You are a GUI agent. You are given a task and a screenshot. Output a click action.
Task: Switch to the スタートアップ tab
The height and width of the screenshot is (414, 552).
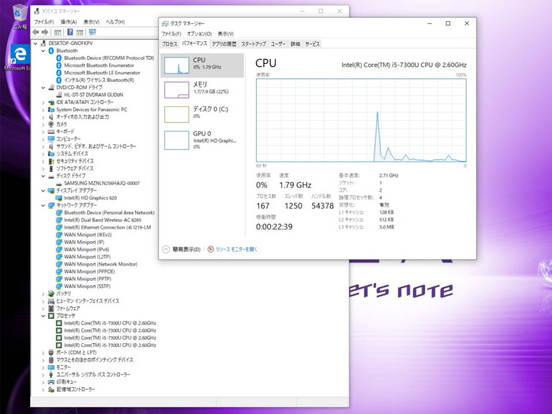click(253, 44)
